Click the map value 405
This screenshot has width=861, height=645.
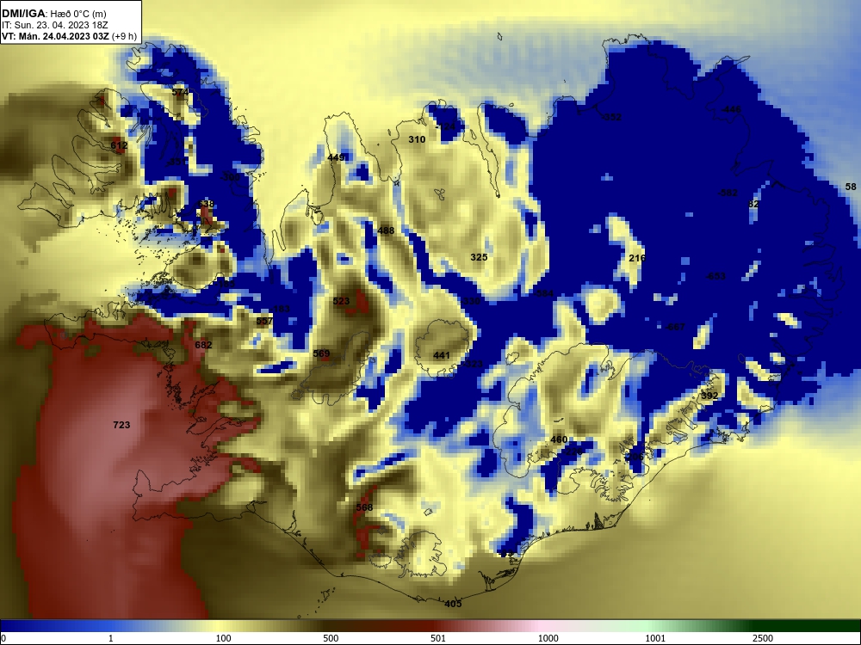tap(453, 604)
